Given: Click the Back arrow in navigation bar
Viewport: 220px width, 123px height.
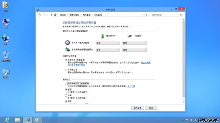Looking at the screenshot, I should pos(39,15).
